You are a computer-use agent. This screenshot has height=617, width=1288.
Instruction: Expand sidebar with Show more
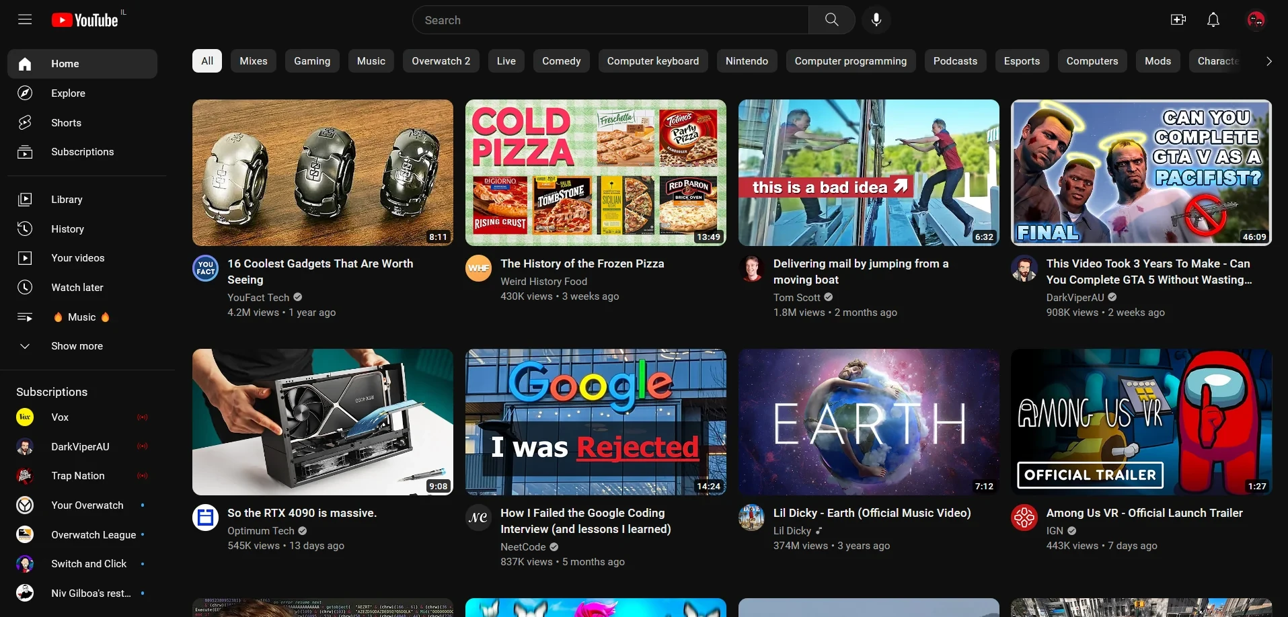[77, 346]
